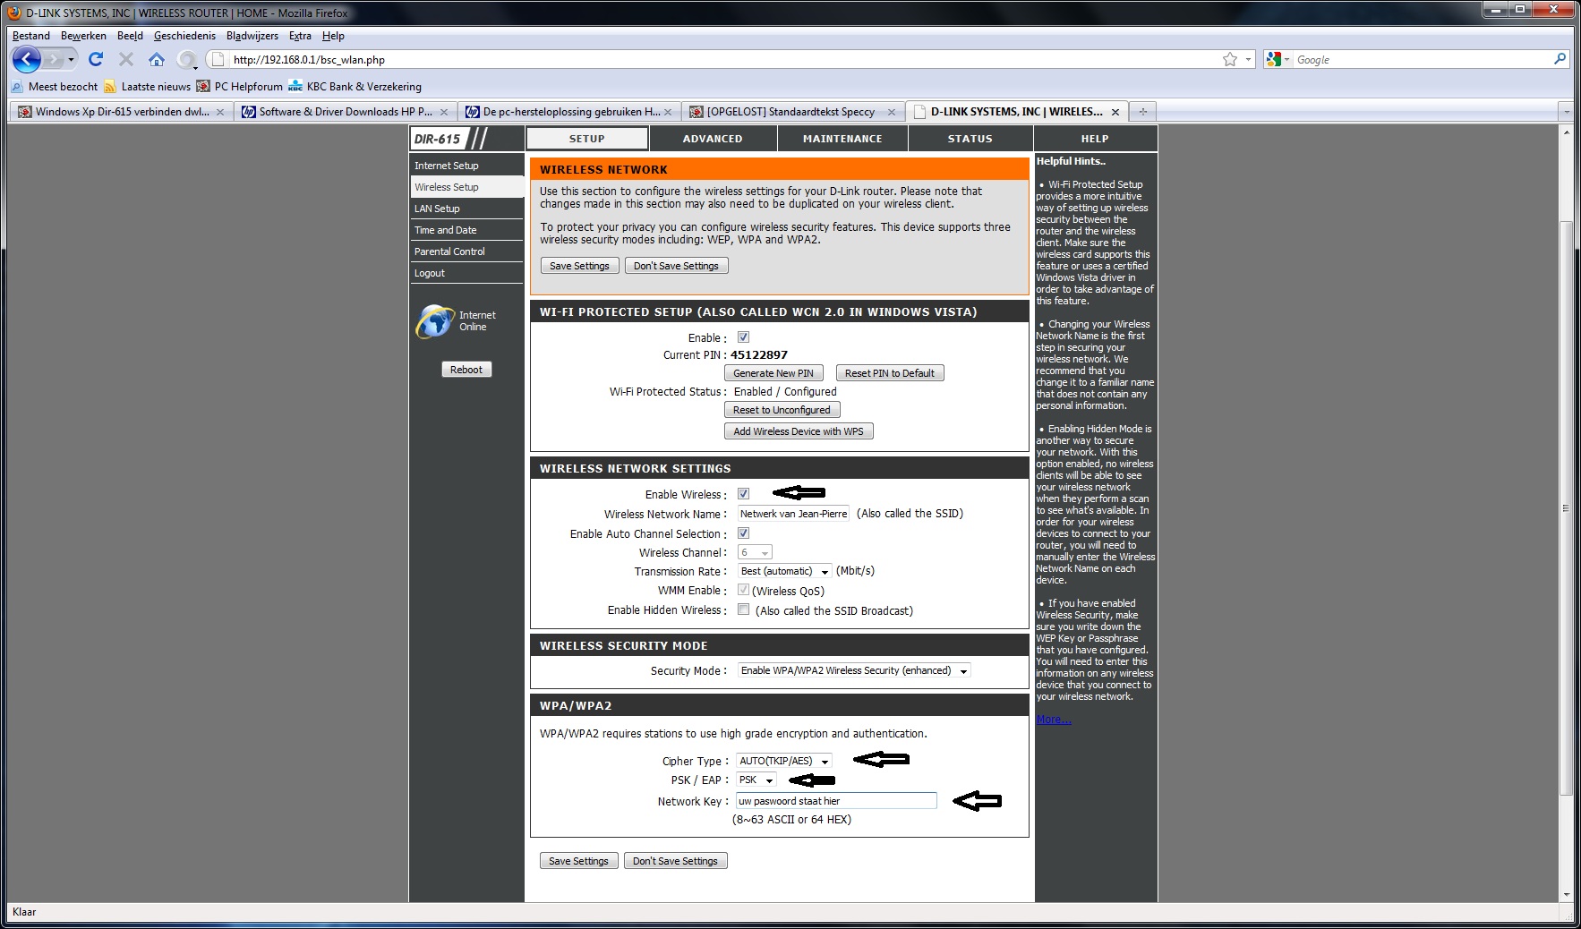Open the Wireless Channel dropdown

click(755, 553)
